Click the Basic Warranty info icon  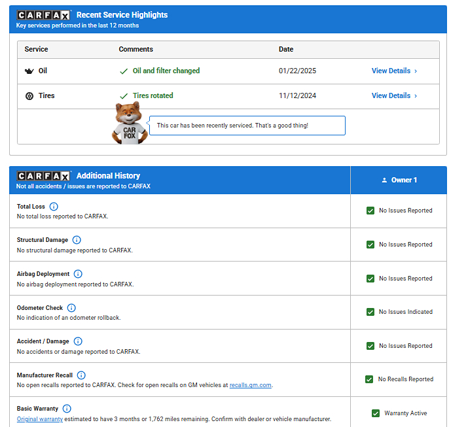(67, 409)
